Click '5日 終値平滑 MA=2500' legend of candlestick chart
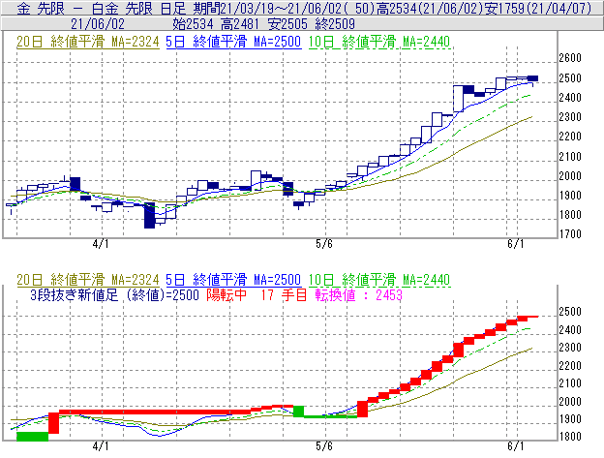Image resolution: width=604 pixels, height=458 pixels. [233, 42]
